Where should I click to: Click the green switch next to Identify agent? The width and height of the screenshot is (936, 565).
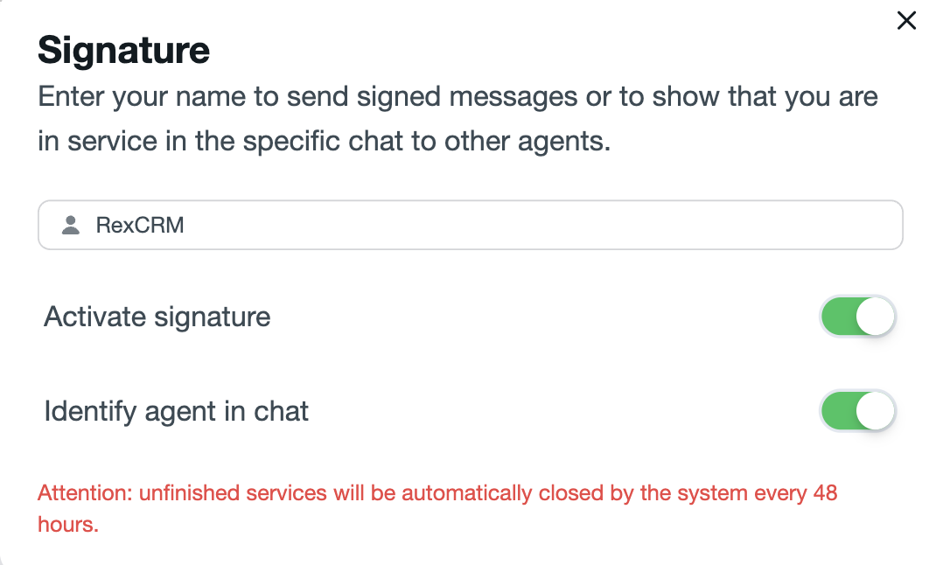point(857,411)
